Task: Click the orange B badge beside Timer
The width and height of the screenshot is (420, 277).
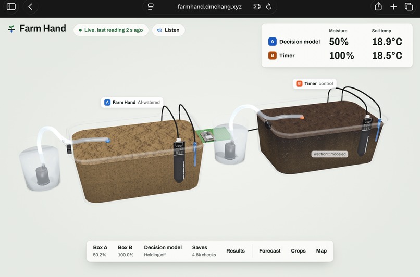Action: (273, 55)
